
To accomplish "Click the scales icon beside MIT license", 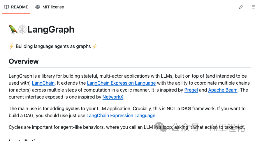I will [x=38, y=7].
